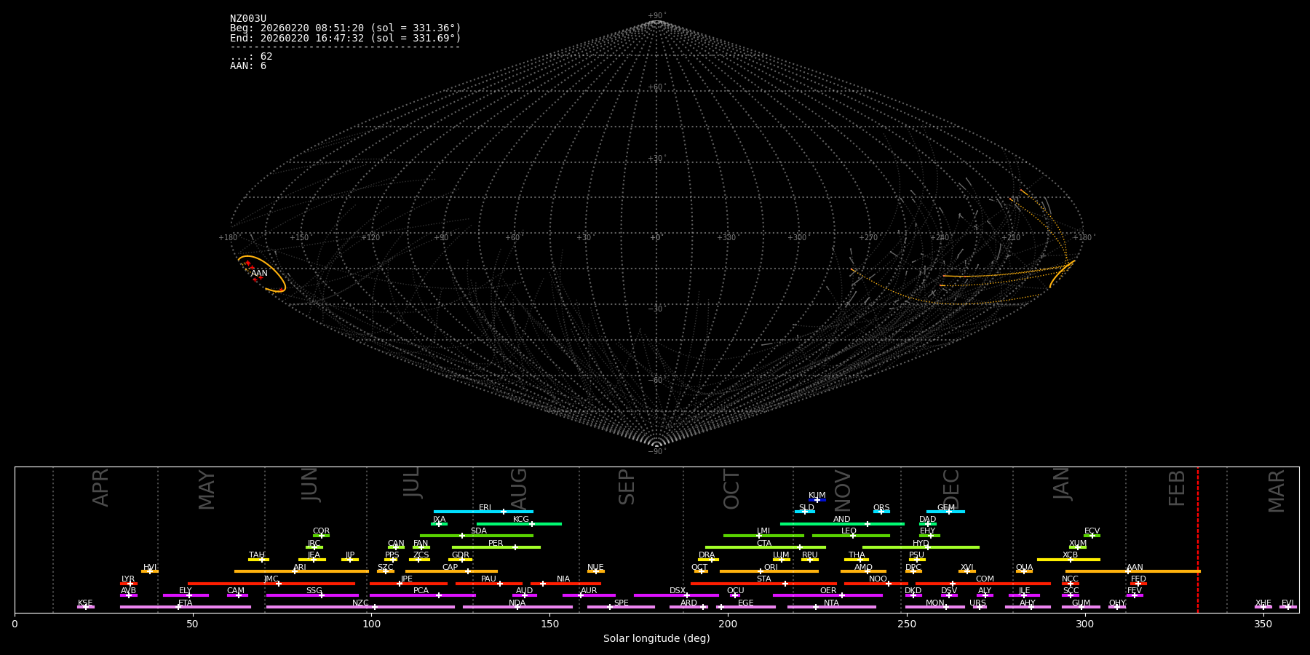Select the NZC pink shower bar
Image resolution: width=1310 pixels, height=655 pixels.
pyautogui.click(x=360, y=607)
